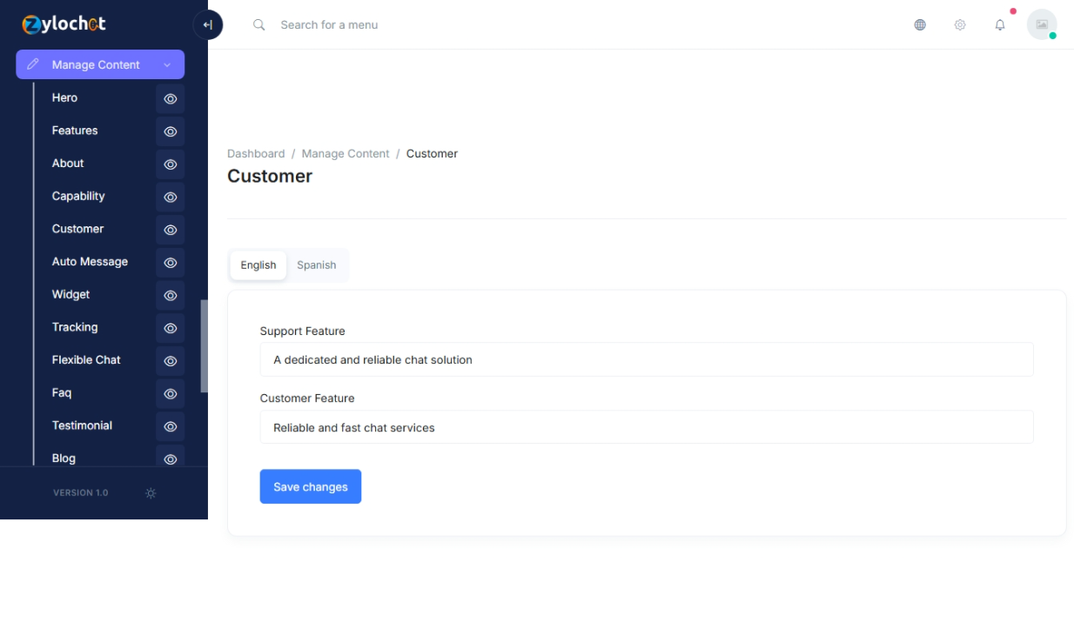Click the Zylochat logo
The width and height of the screenshot is (1074, 629).
64,24
